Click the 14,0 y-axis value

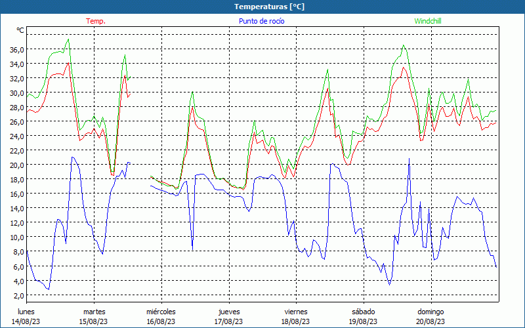click(x=18, y=208)
